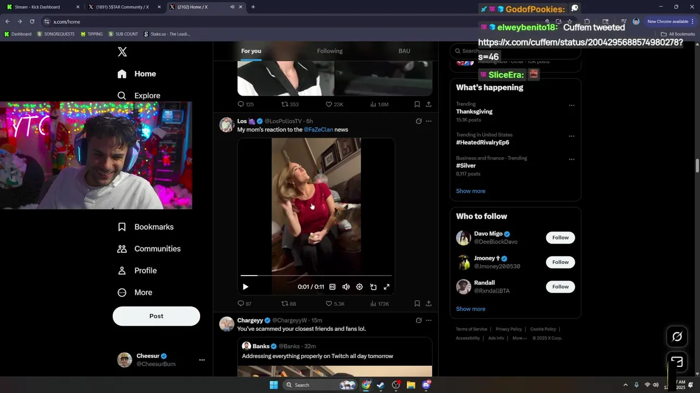Switch to the BAU tab
This screenshot has width=700, height=393.
pos(404,51)
